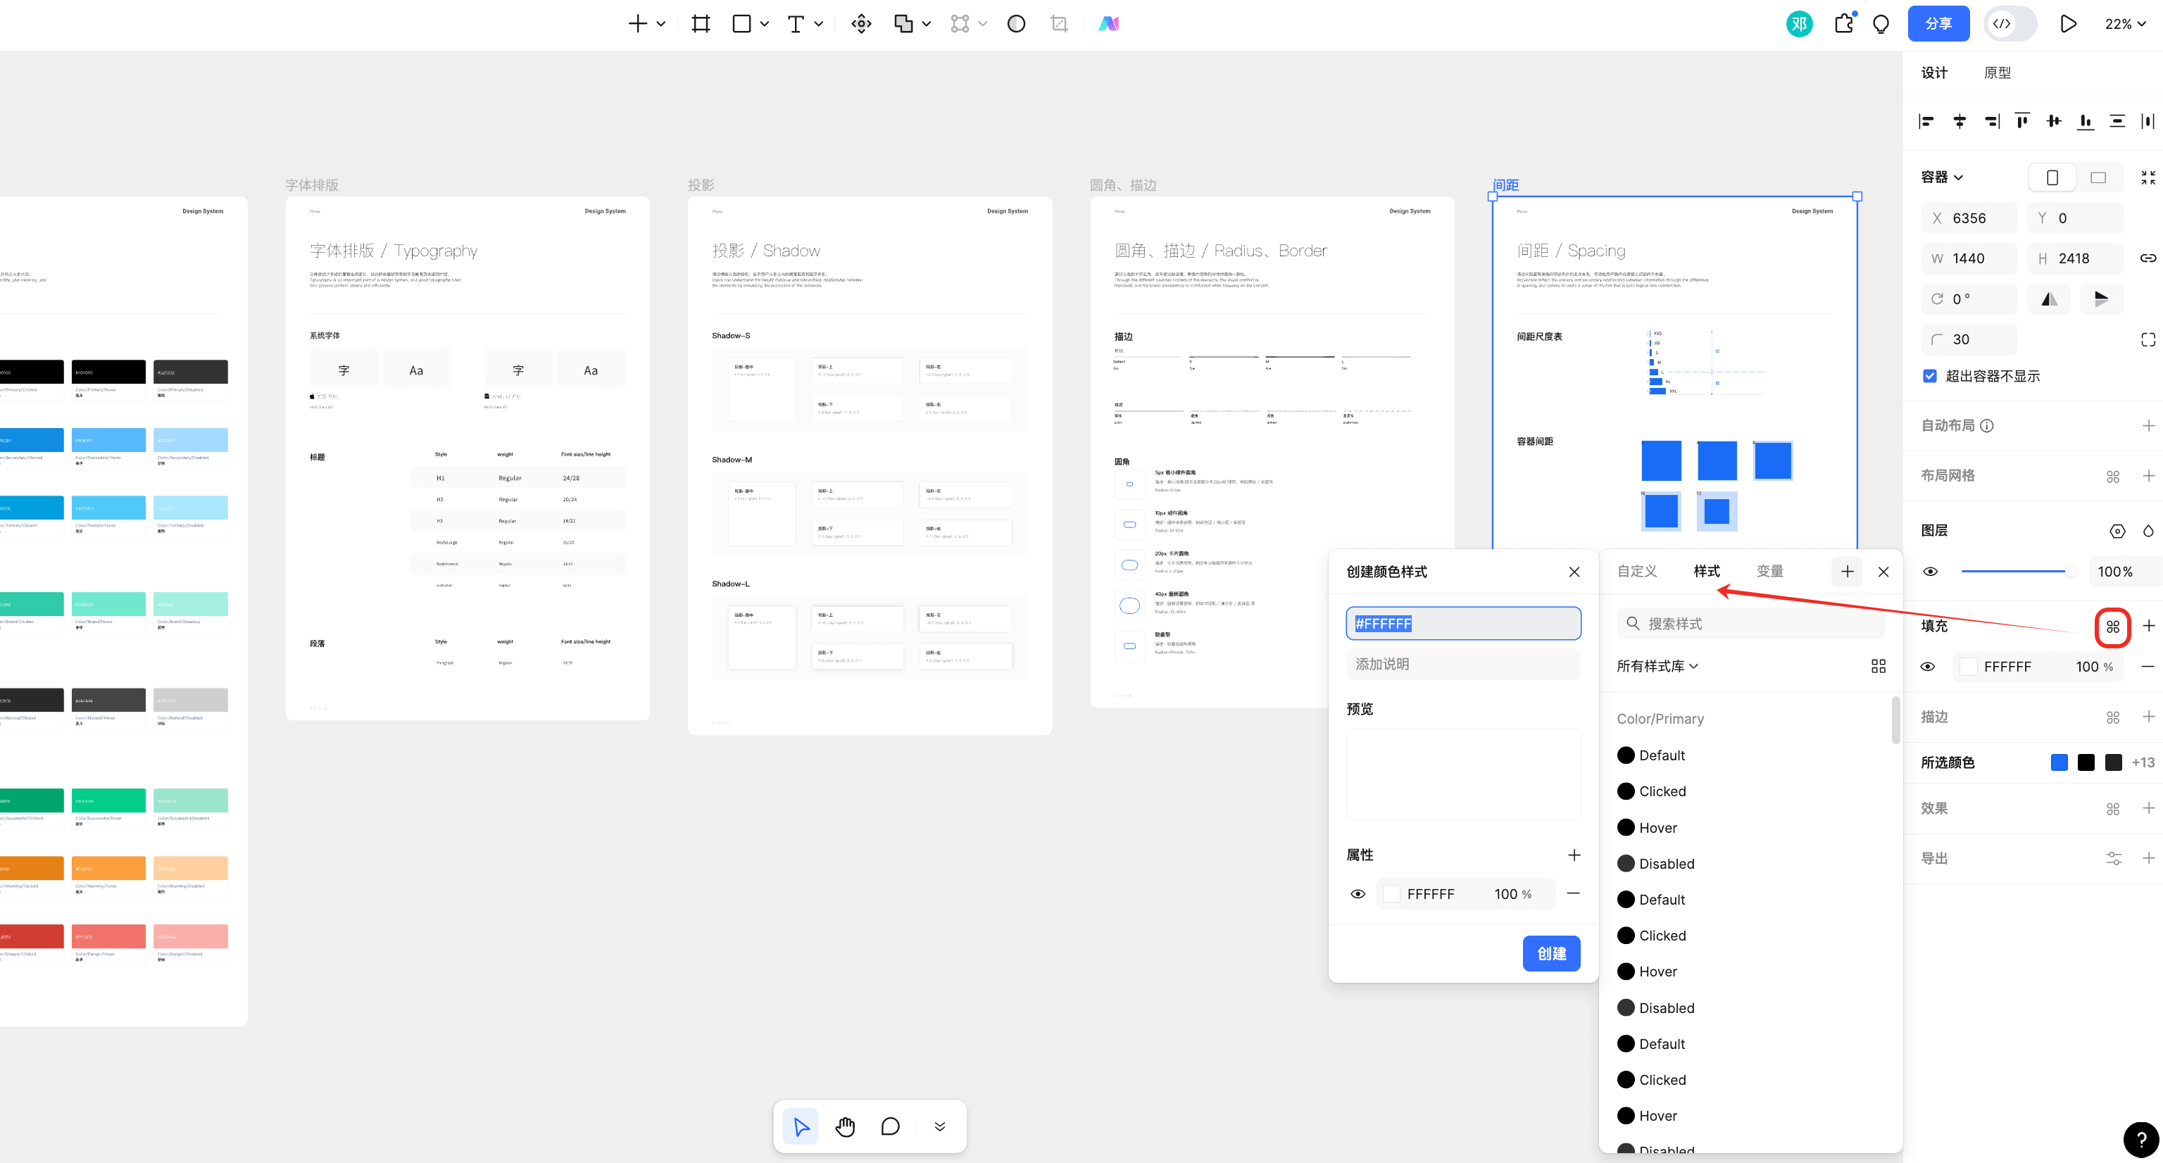Click the 搜索样式 search field
The width and height of the screenshot is (2163, 1163).
(1750, 623)
